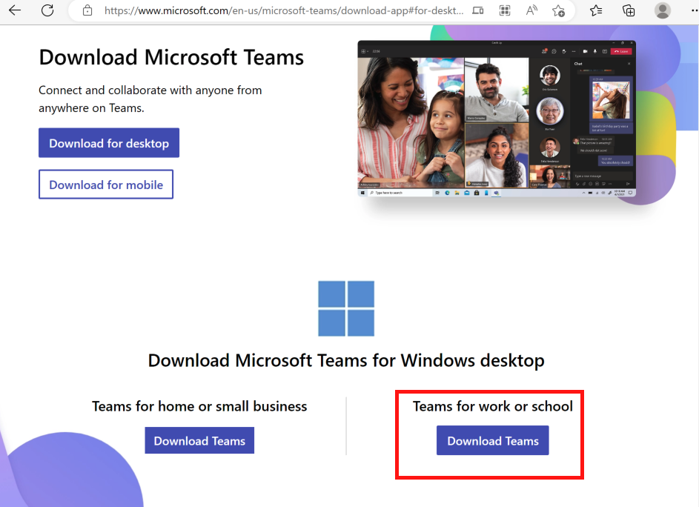Download Teams for work or school
Screen dimensions: 699x507
coord(493,440)
